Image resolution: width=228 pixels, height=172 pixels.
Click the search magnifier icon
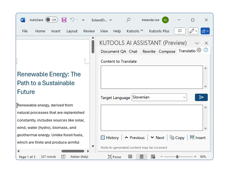point(128,20)
